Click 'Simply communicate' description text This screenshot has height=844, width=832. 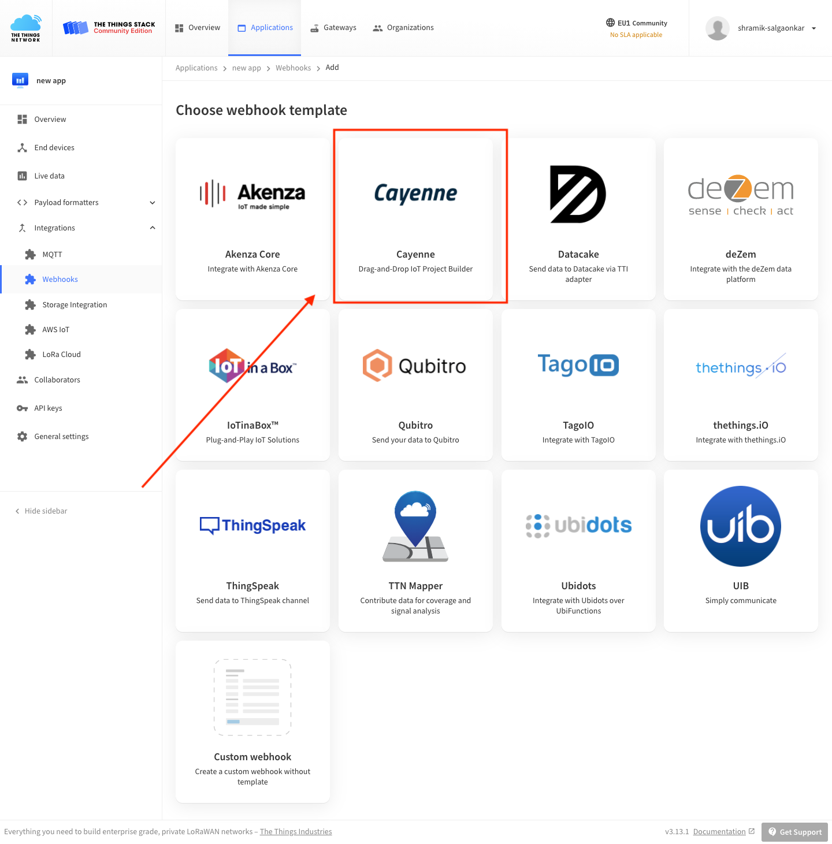pos(741,601)
